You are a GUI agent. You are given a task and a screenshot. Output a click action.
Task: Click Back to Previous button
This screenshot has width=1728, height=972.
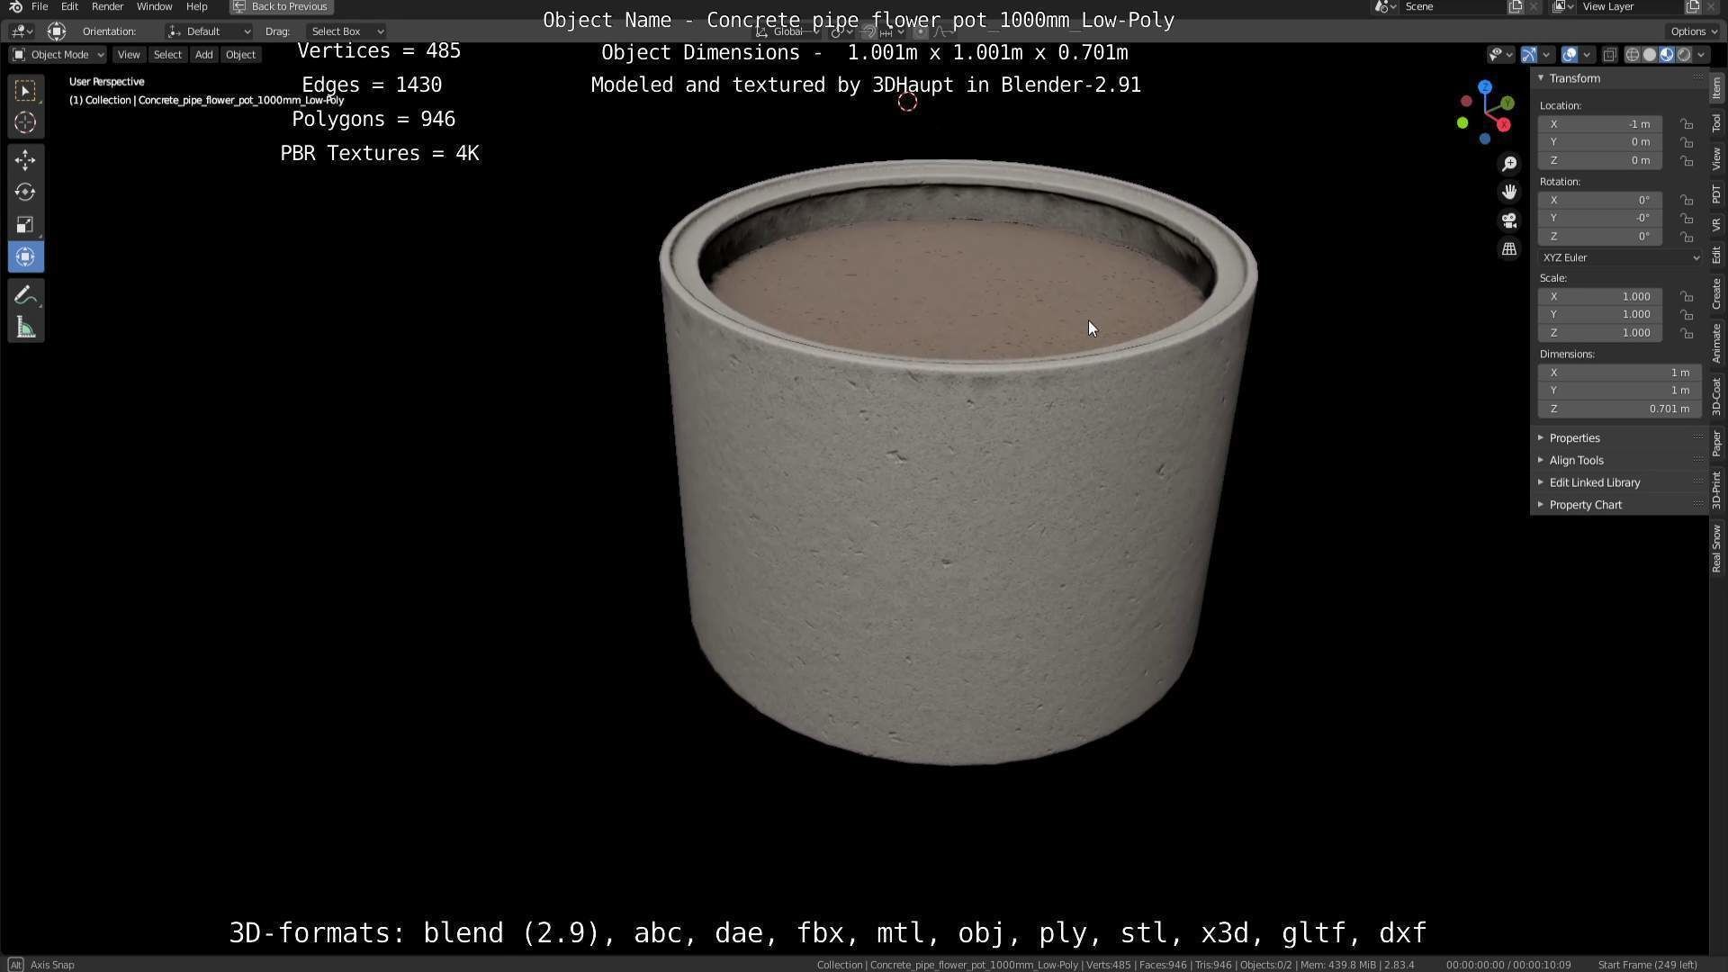[281, 6]
